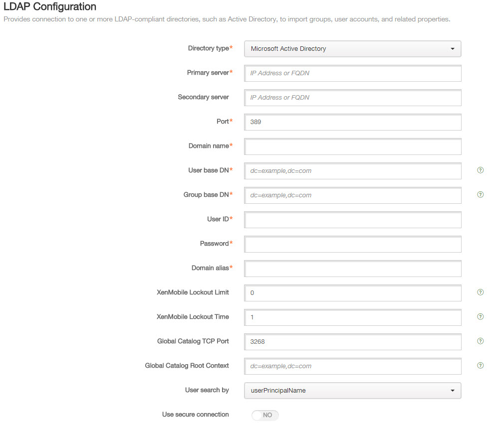
Task: Click the User base DN input
Action: point(353,171)
